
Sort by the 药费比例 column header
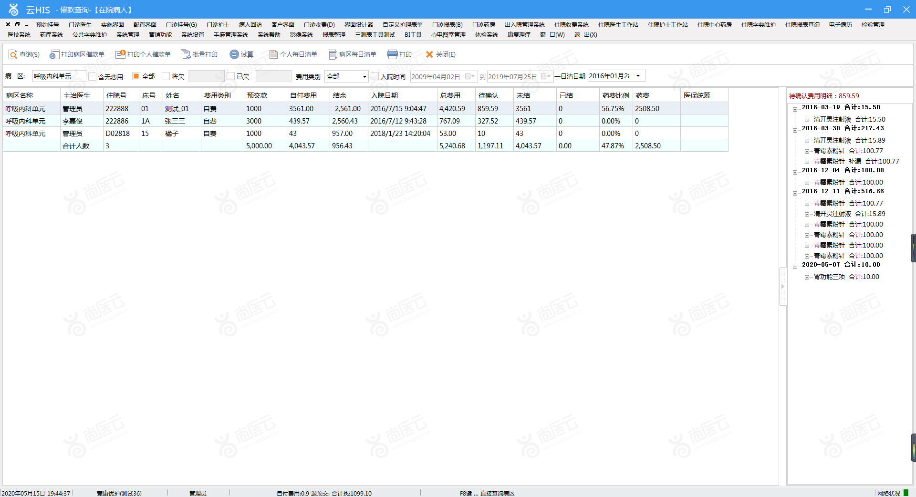616,95
